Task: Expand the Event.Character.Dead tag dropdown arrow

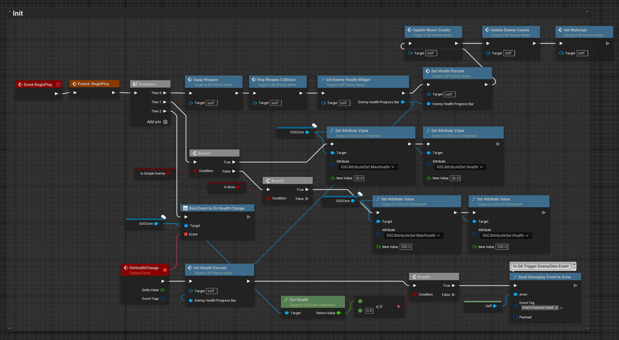Action: point(561,308)
